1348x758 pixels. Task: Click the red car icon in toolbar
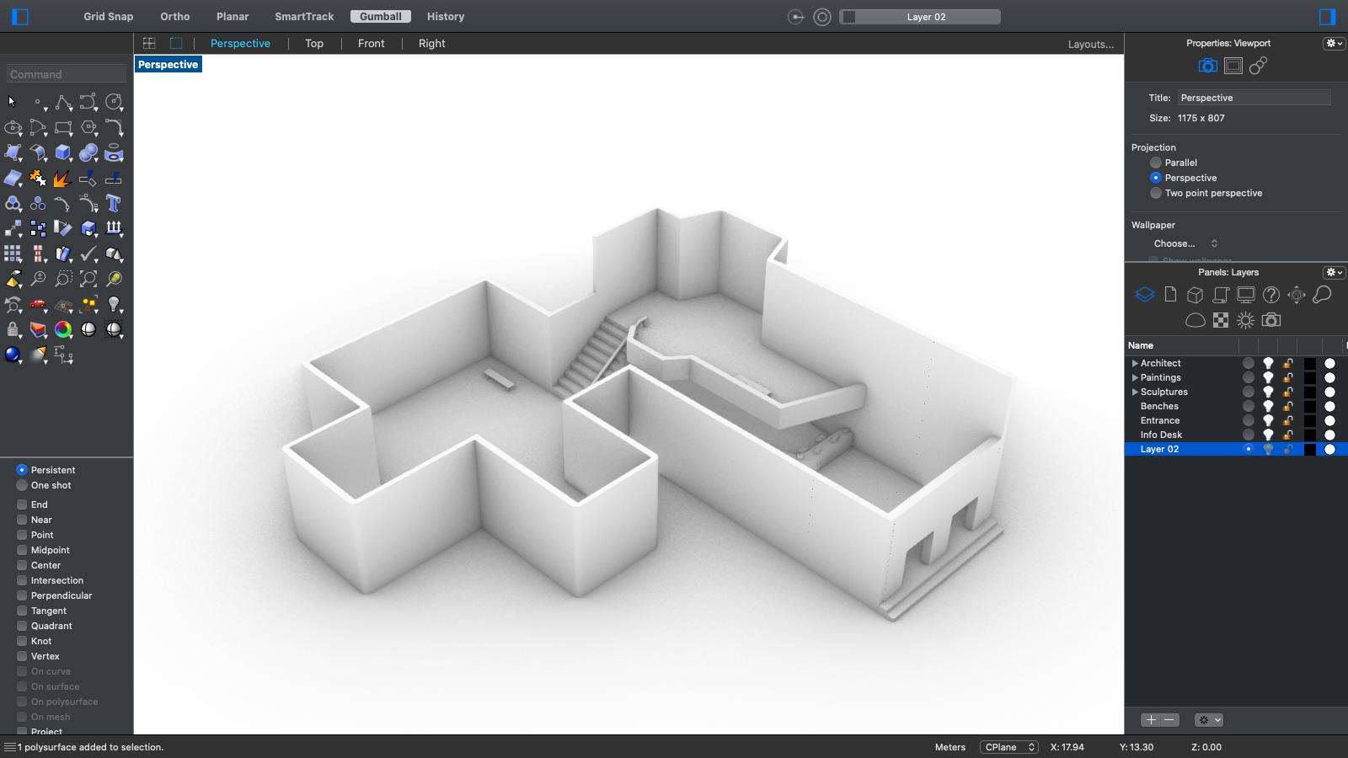[38, 304]
